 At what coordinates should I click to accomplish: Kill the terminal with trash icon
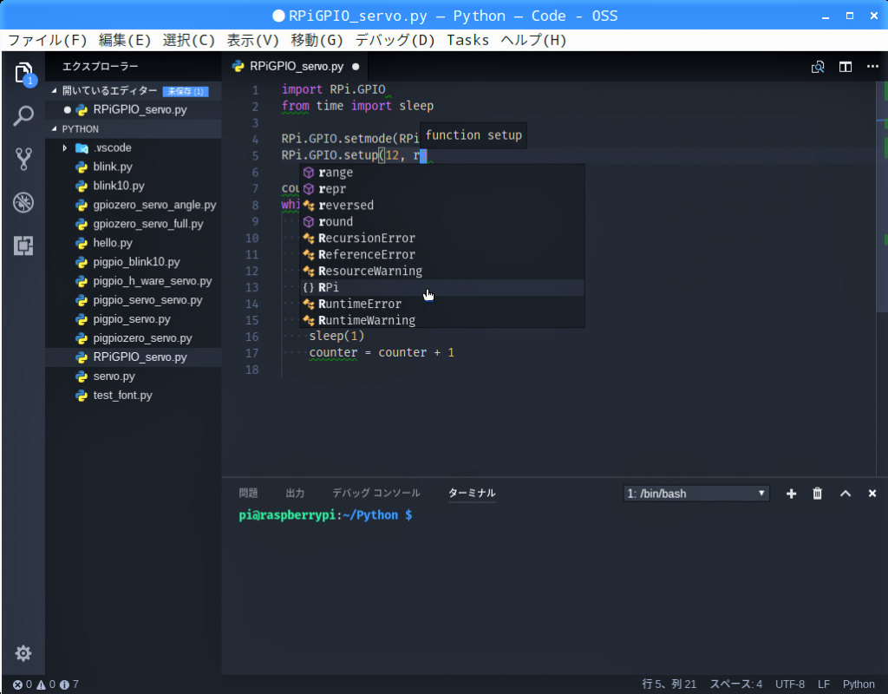click(817, 494)
